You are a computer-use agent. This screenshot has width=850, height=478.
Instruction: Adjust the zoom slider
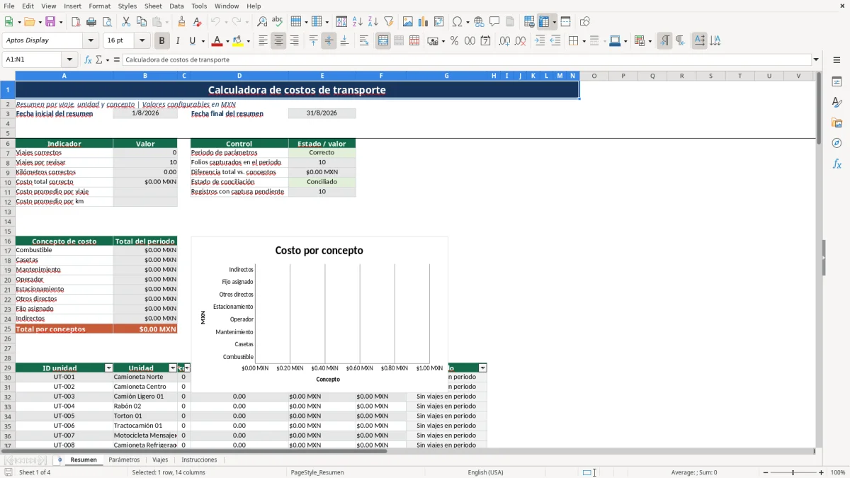click(793, 472)
